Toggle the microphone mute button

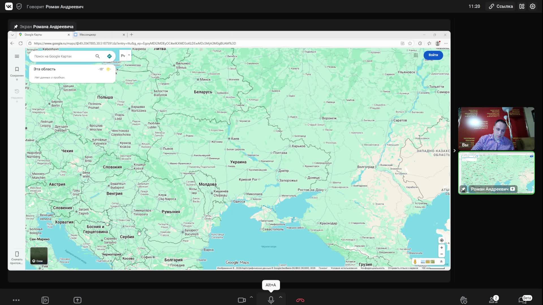271,300
